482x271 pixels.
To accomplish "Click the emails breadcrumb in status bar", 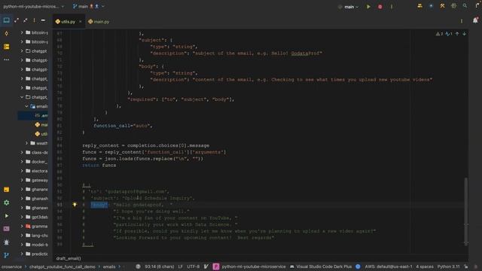I will (109, 266).
